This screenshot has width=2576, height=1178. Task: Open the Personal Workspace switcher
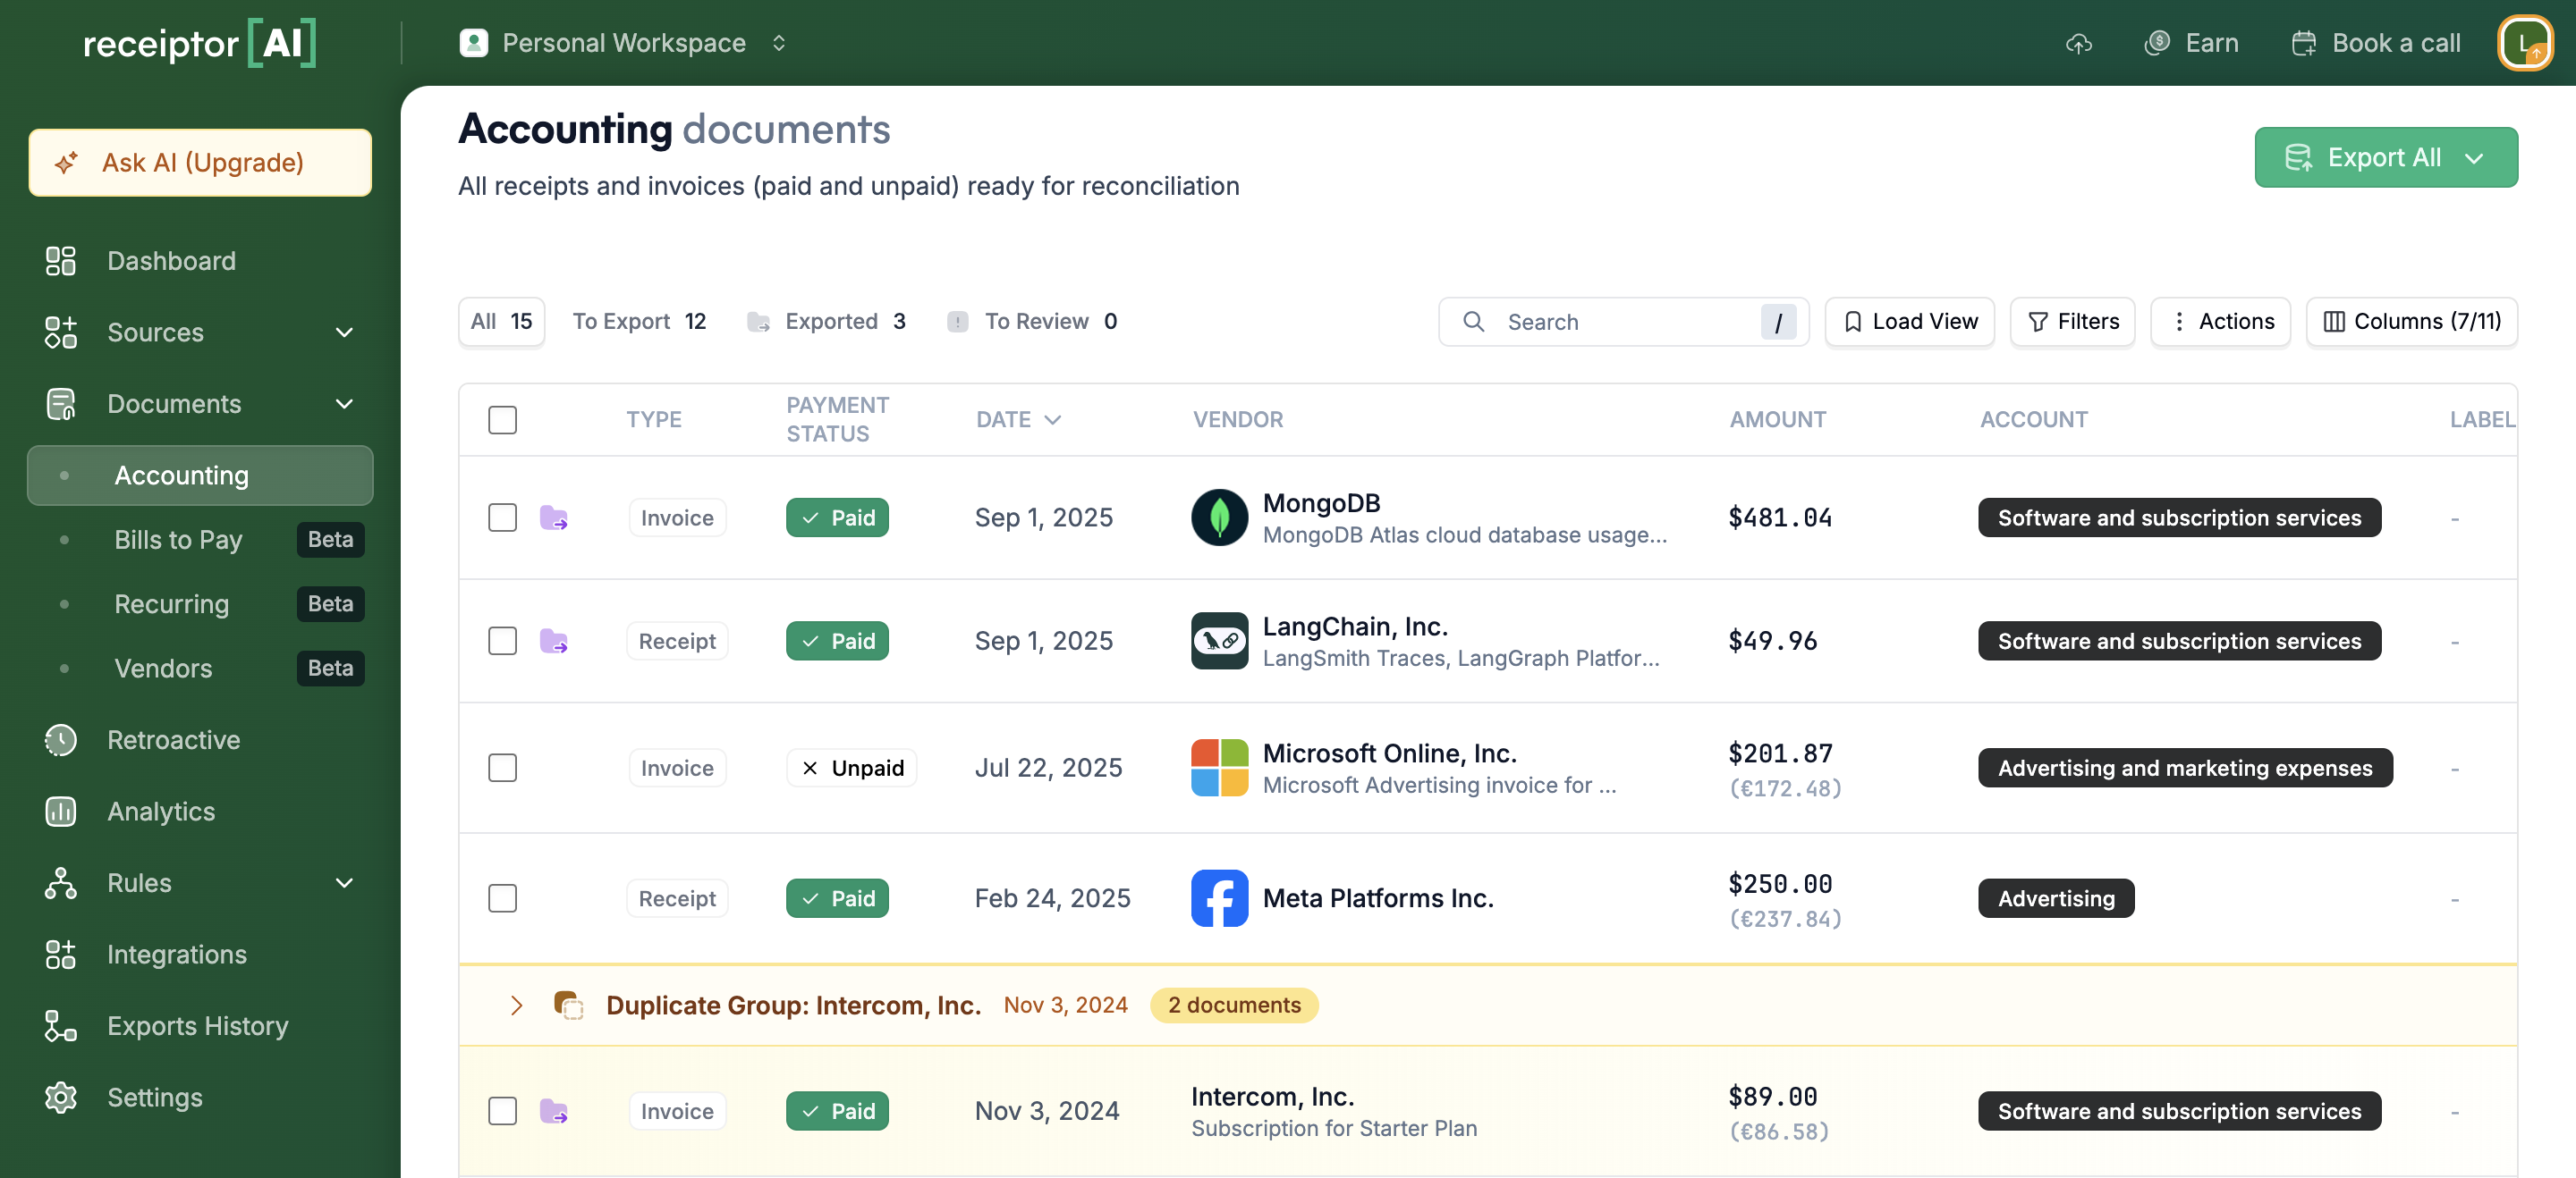(x=623, y=43)
